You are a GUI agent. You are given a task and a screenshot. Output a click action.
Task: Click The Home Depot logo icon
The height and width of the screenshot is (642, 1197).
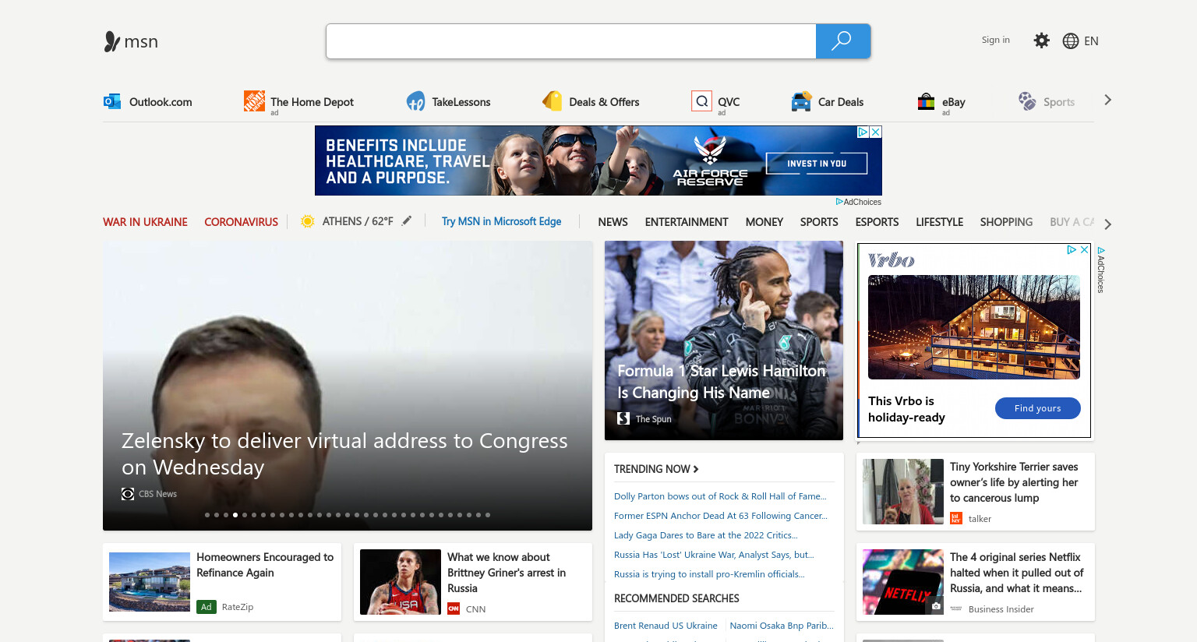click(x=254, y=101)
